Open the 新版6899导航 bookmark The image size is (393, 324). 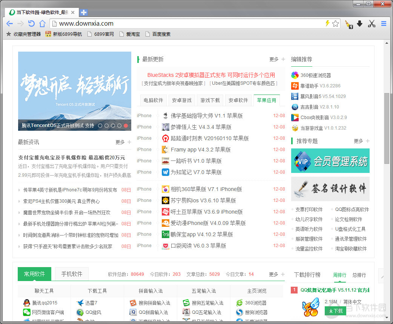[x=64, y=34]
